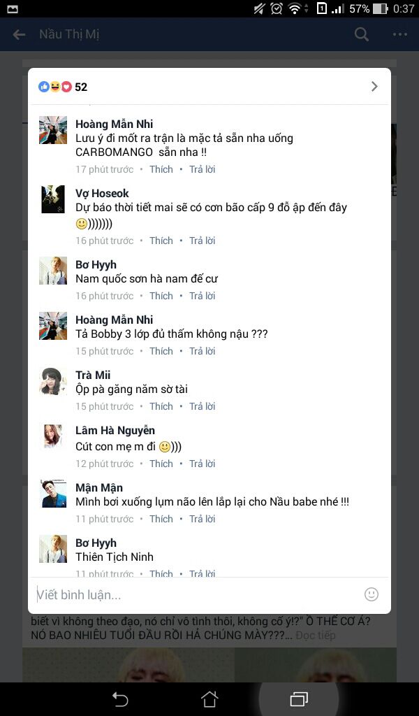419x716 pixels.
Task: Tap the Android home button
Action: (209, 699)
